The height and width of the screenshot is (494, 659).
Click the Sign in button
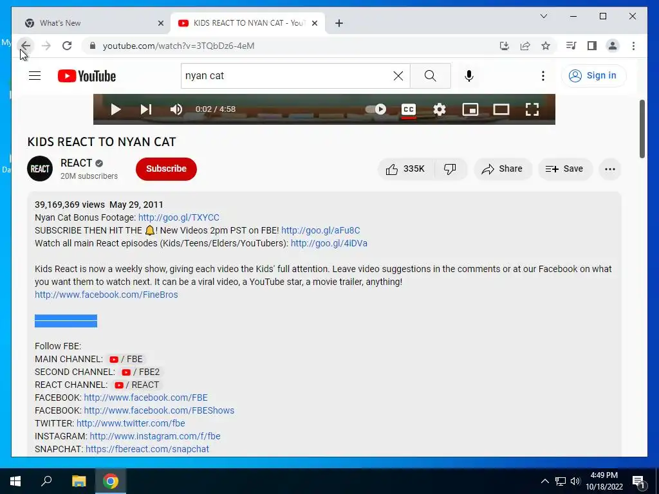pos(593,76)
